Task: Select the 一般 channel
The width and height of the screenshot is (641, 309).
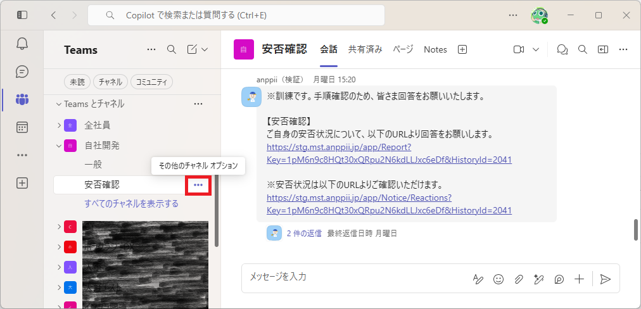Action: click(93, 165)
